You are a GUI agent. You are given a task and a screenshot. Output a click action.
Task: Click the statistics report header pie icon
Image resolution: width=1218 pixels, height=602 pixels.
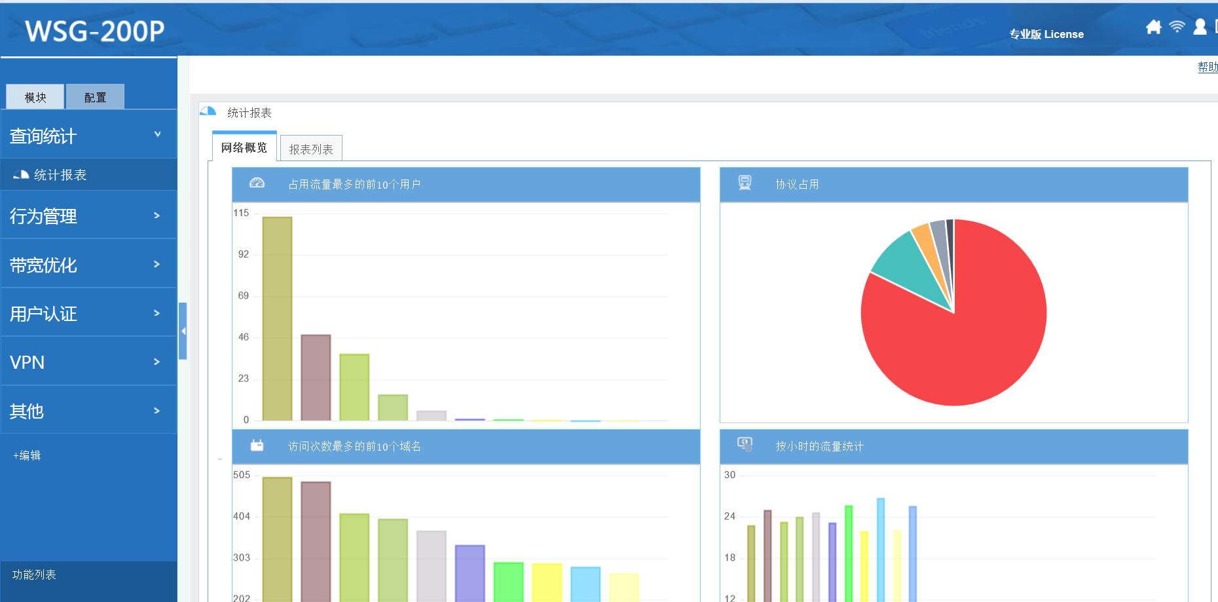(208, 112)
